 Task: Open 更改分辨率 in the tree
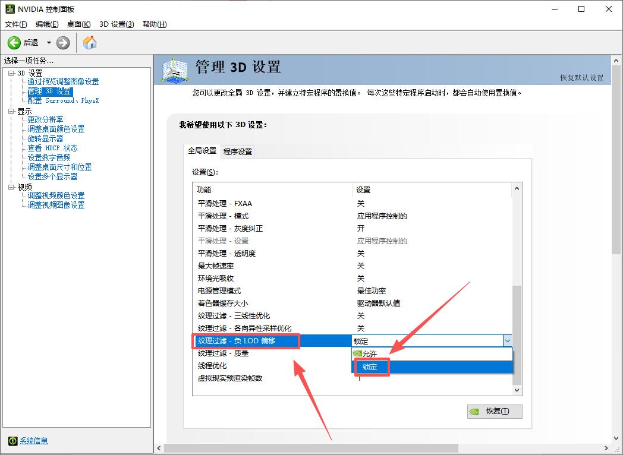coord(45,119)
